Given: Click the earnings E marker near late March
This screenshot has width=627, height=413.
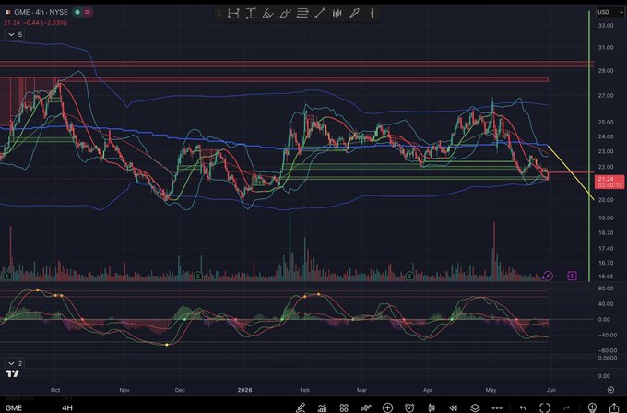Looking at the screenshot, I should tap(410, 276).
